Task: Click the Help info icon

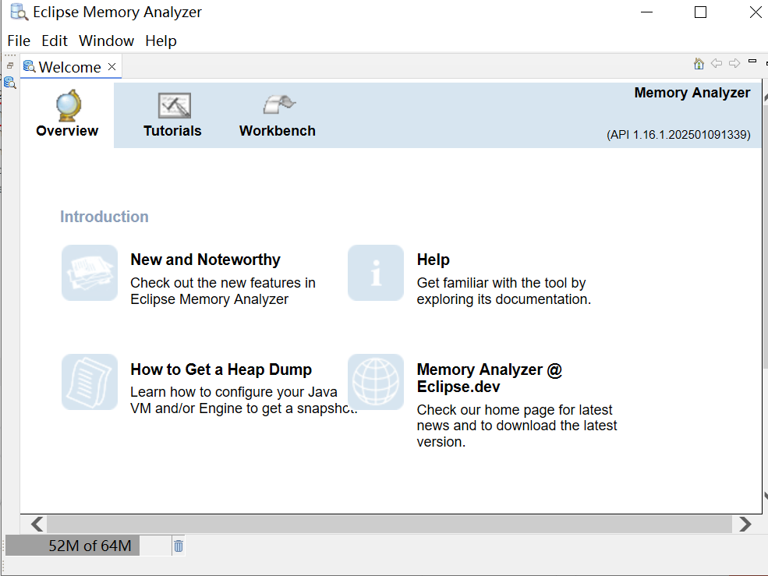Action: coord(376,273)
